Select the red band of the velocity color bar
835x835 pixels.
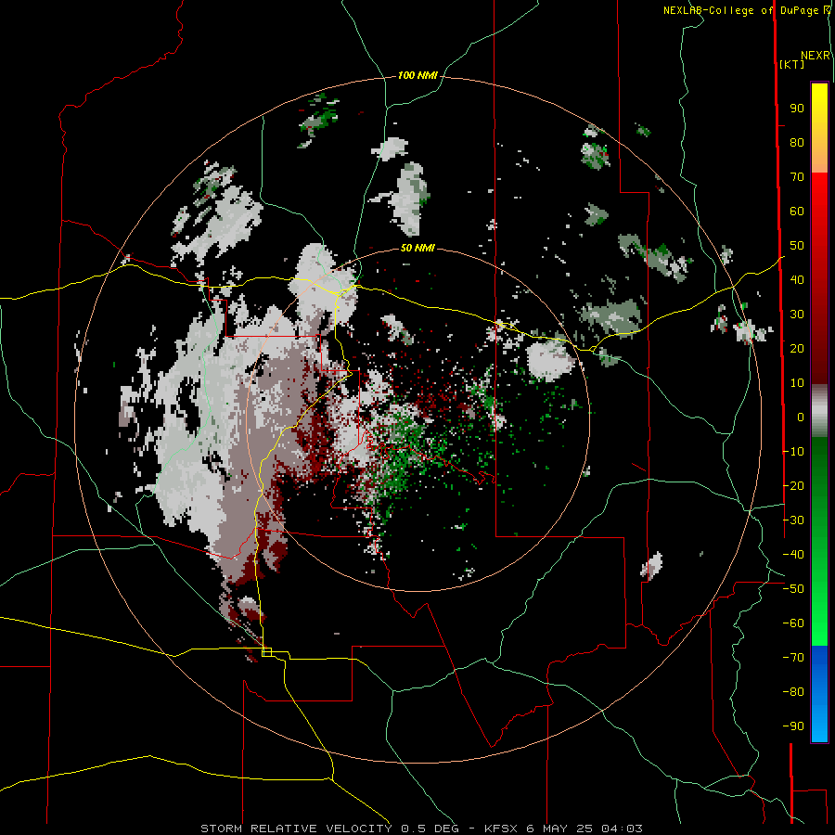tap(819, 278)
